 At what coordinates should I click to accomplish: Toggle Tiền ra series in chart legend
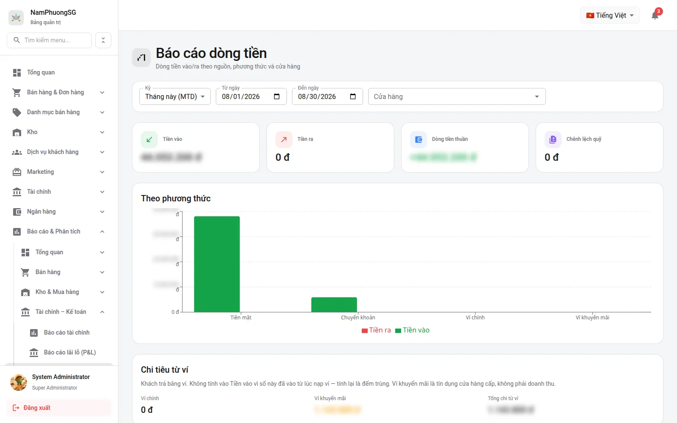(376, 330)
